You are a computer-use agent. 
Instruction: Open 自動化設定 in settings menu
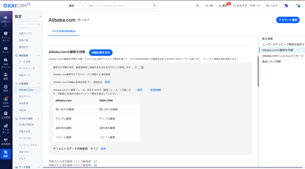(25, 132)
